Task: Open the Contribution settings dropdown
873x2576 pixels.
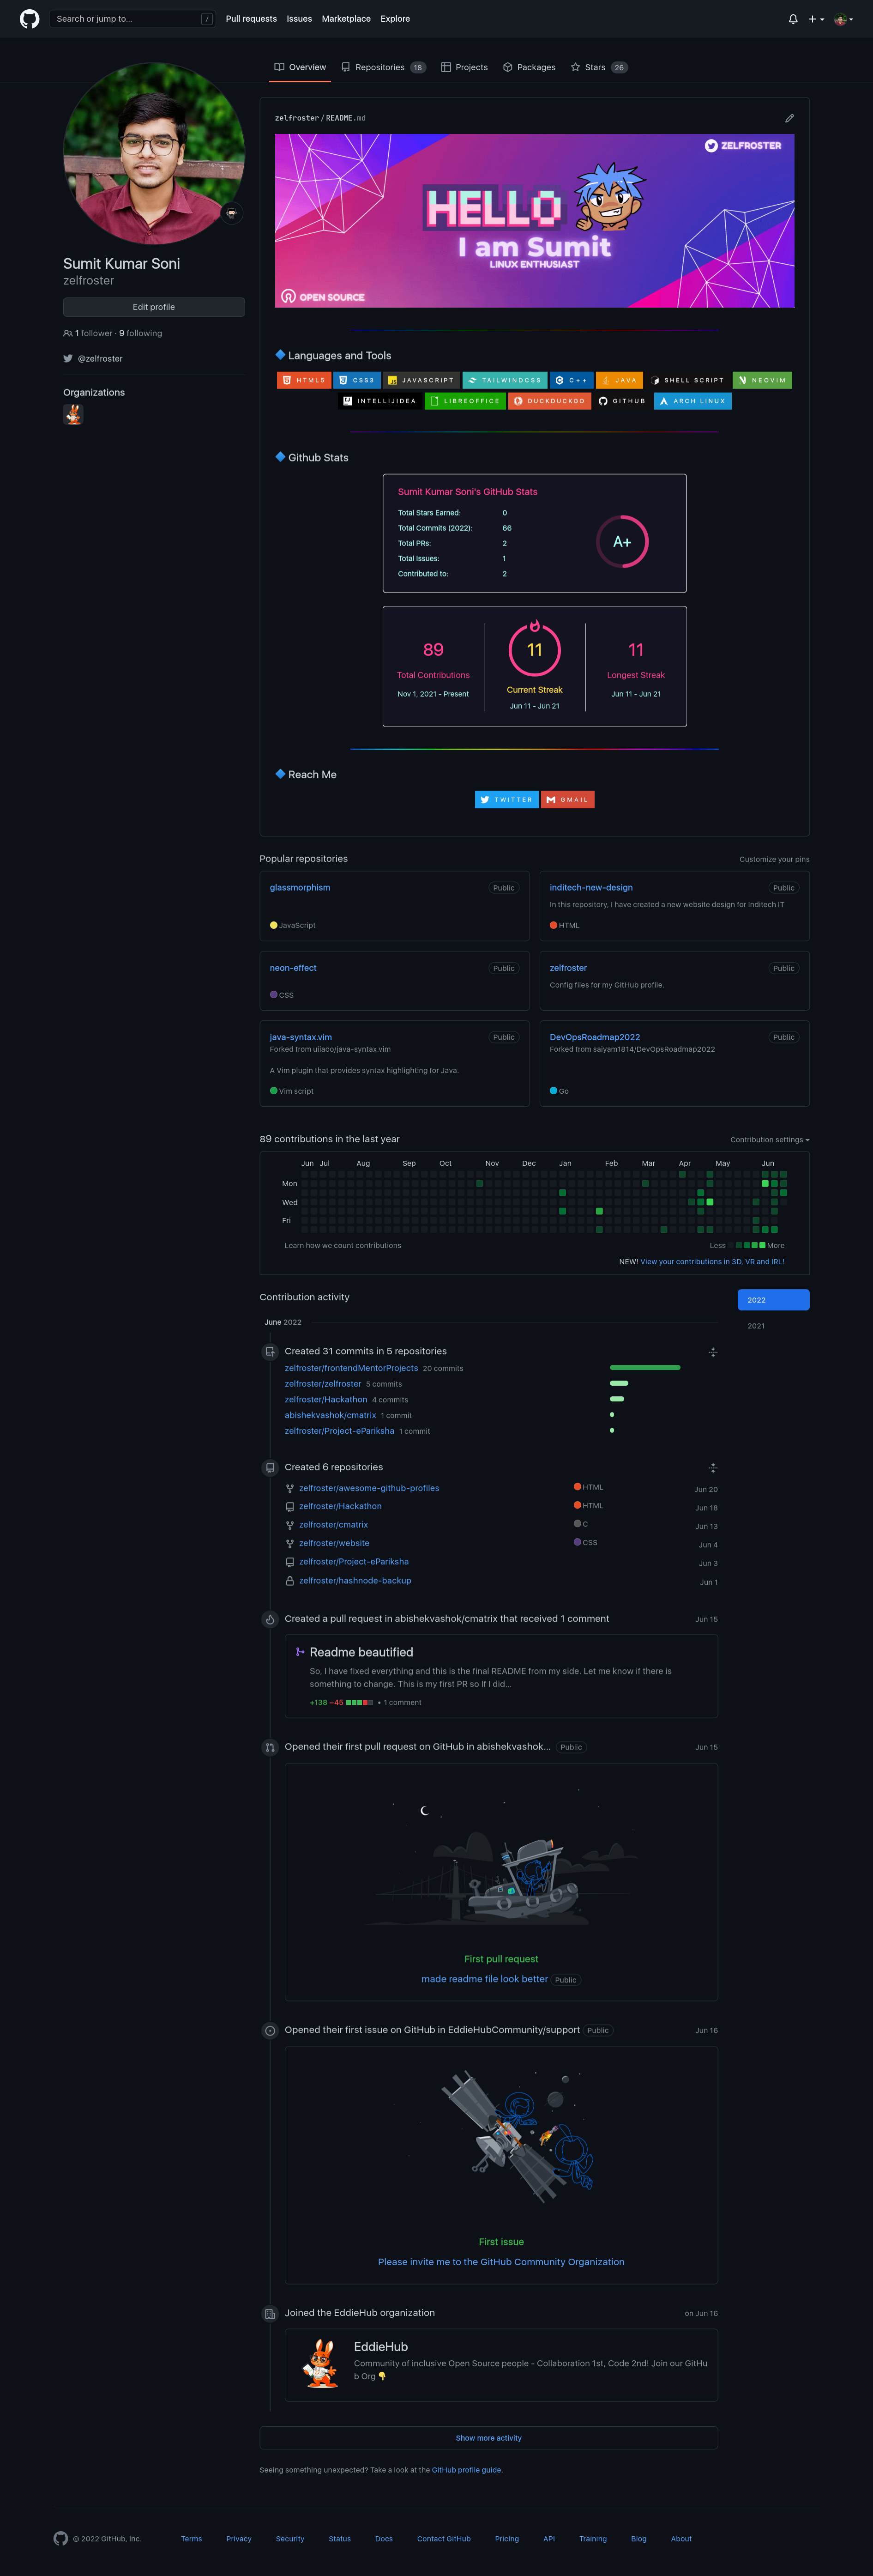Action: tap(769, 1139)
